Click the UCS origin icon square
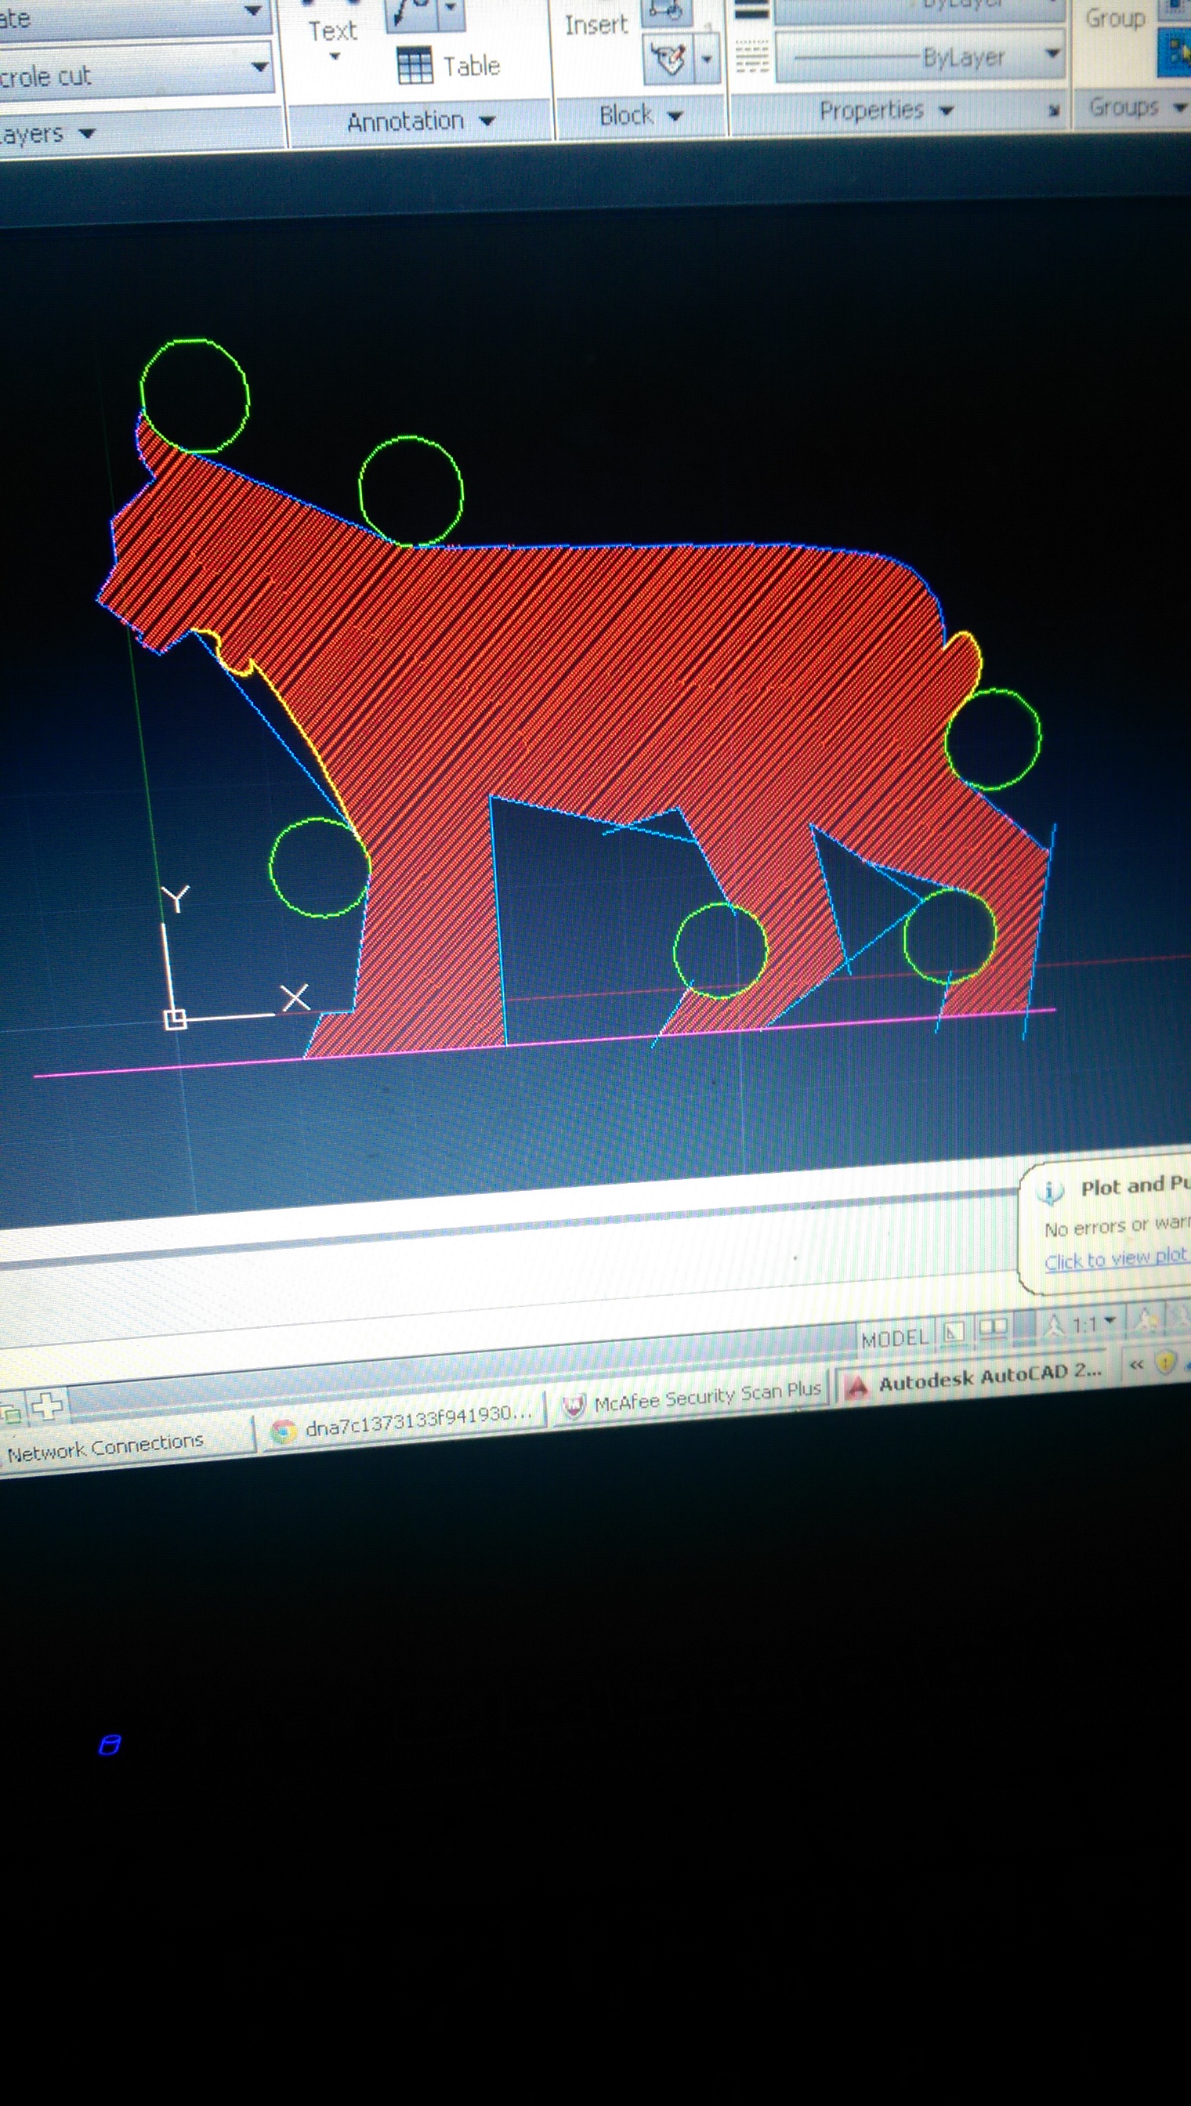The image size is (1191, 2106). pyautogui.click(x=176, y=1019)
